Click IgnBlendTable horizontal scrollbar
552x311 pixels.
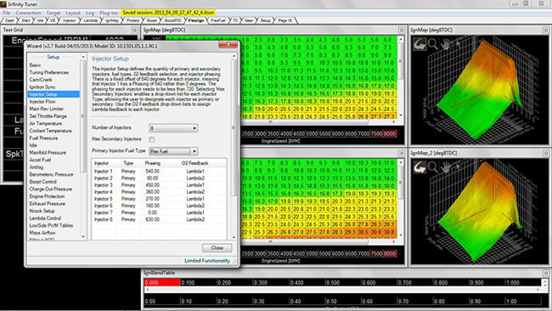pyautogui.click(x=342, y=290)
